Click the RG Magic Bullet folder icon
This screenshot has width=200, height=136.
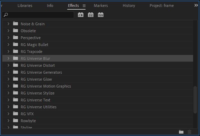16,44
